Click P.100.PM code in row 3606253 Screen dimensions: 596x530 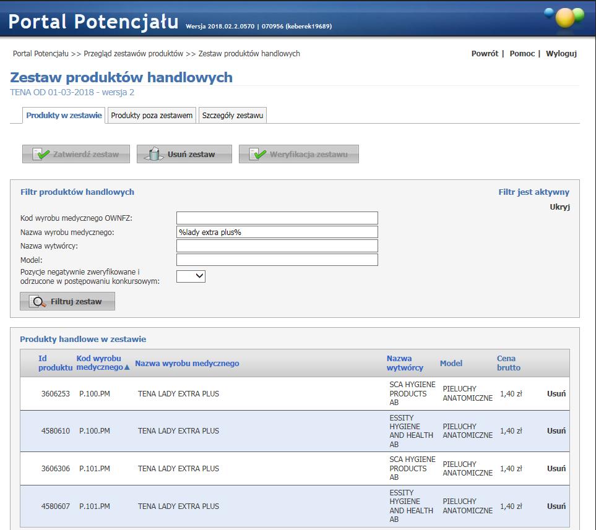point(95,393)
